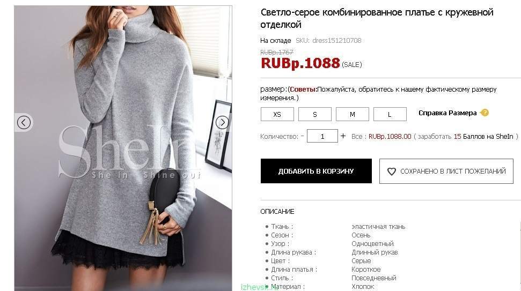This screenshot has width=521, height=291.
Task: Go to next product photo arrow
Action: click(x=222, y=122)
